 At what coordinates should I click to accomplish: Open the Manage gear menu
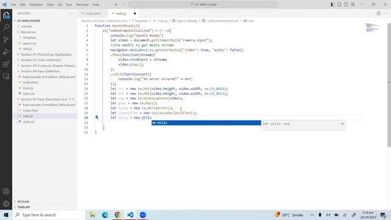(6, 204)
